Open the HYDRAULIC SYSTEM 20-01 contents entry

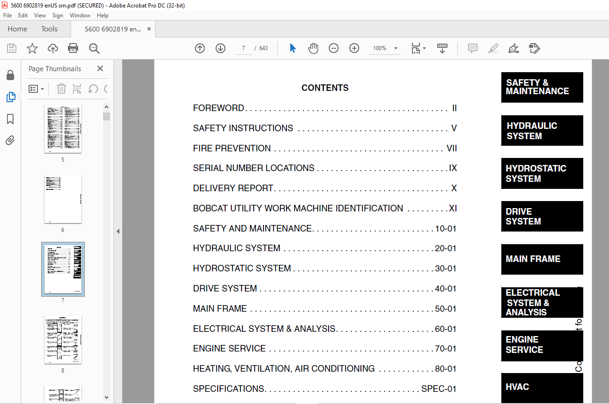click(x=325, y=248)
